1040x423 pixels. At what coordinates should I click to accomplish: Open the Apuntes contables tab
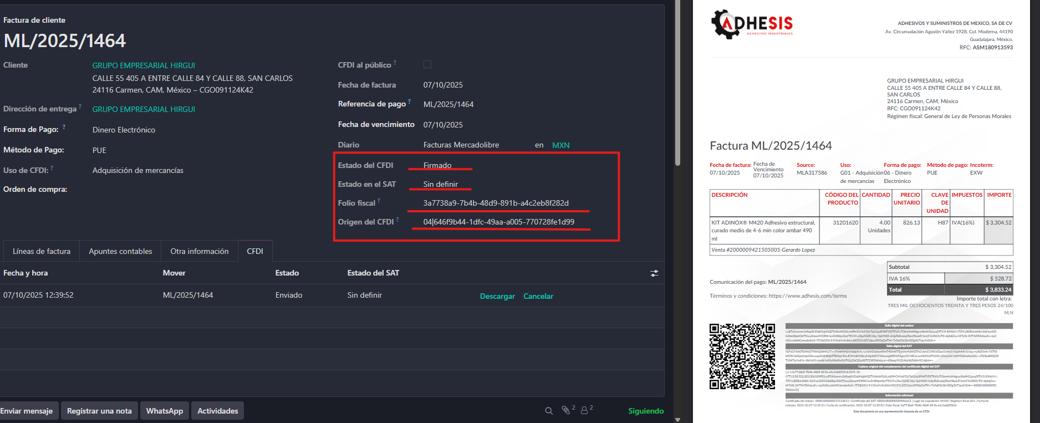(120, 251)
